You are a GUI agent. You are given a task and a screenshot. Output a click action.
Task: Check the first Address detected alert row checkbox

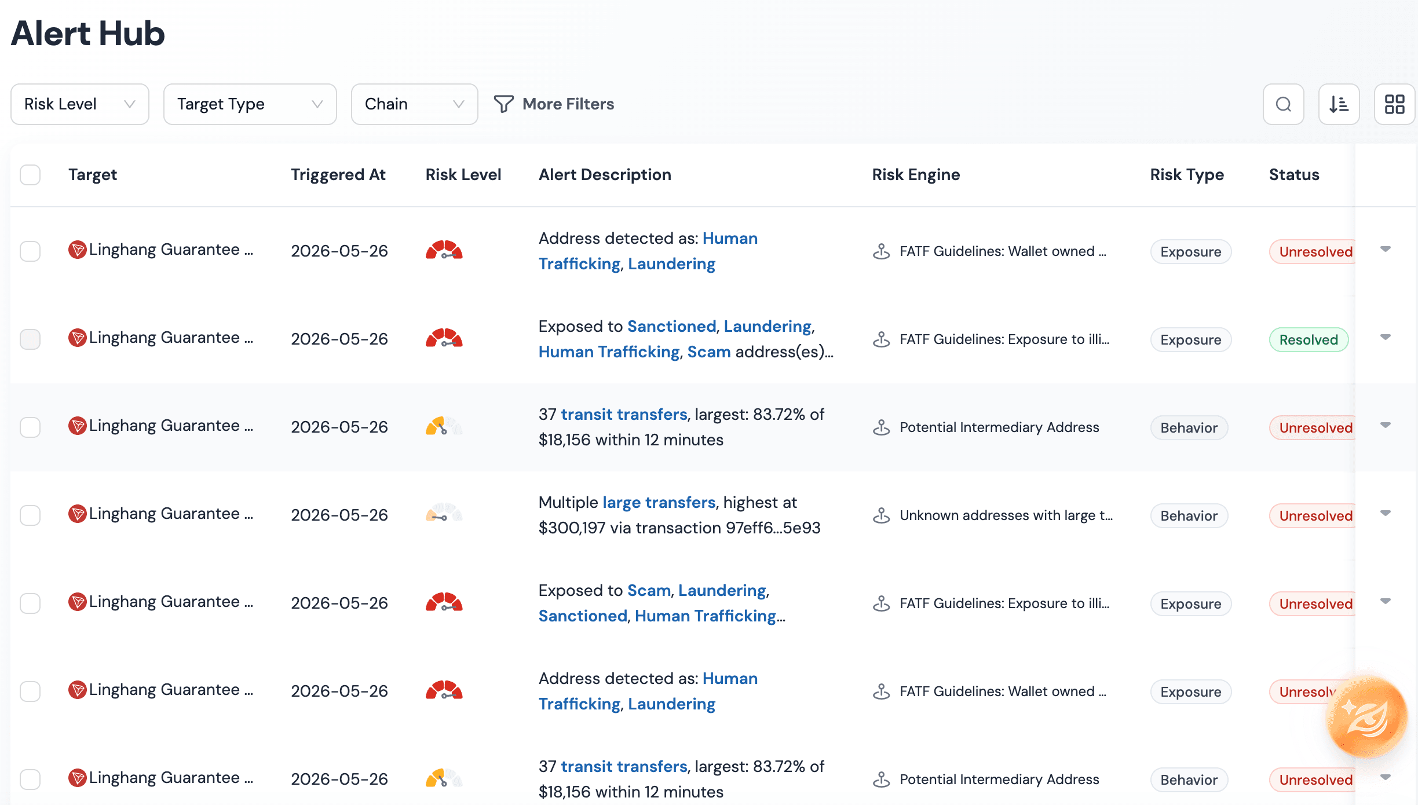point(30,251)
